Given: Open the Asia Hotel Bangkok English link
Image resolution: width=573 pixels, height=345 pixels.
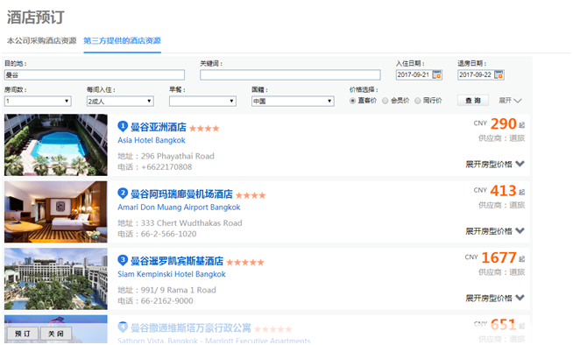Looking at the screenshot, I should click(152, 140).
